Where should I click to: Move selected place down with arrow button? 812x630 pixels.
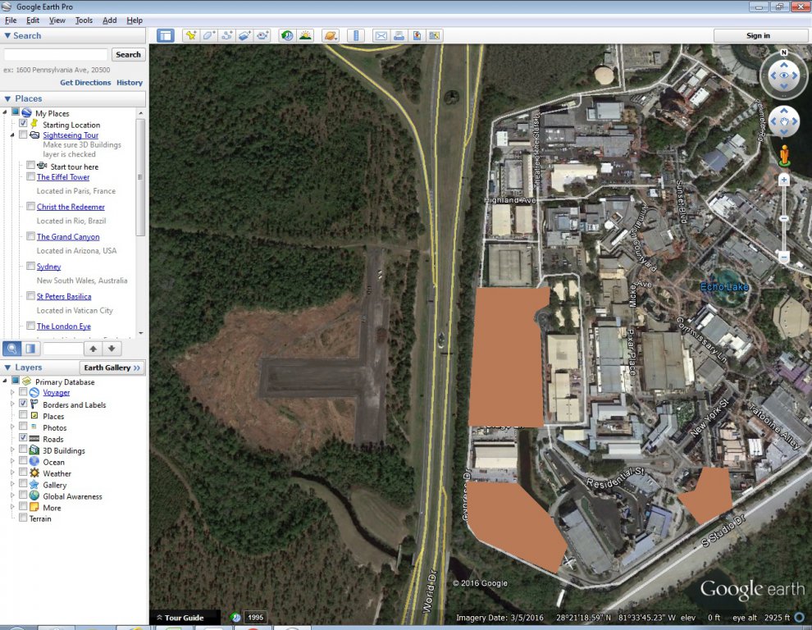point(112,349)
